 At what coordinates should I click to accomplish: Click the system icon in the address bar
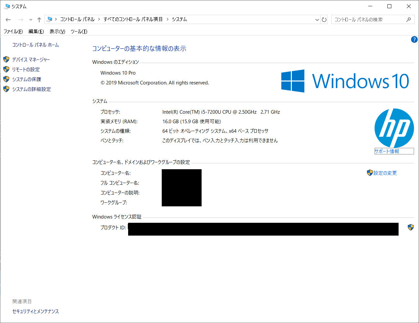49,19
